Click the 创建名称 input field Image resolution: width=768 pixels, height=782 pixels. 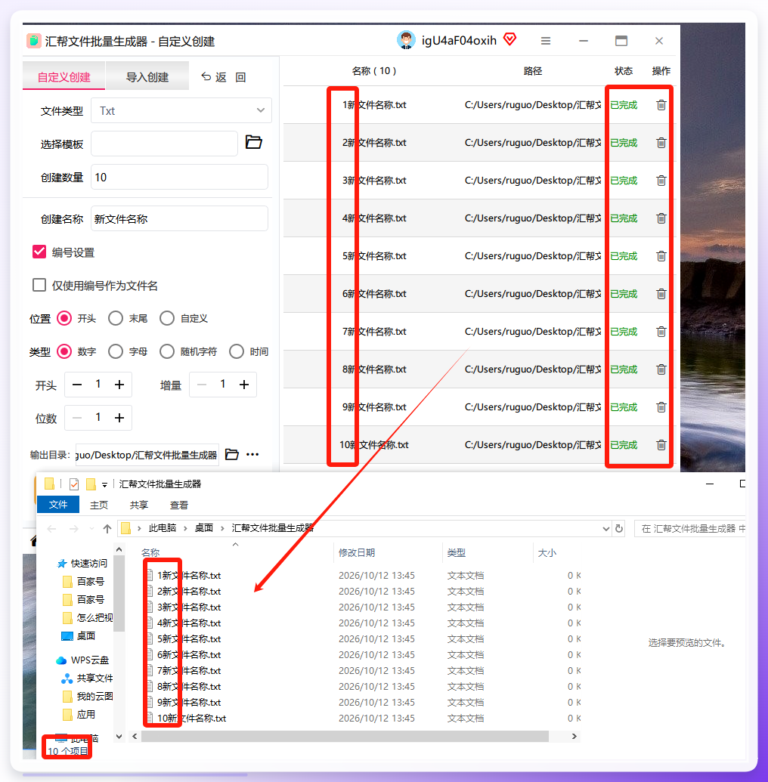(x=179, y=218)
